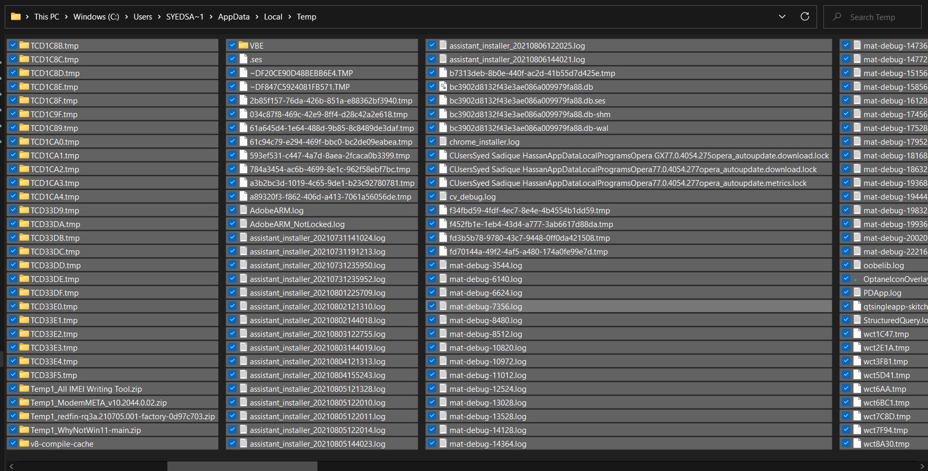Expand the chevron after SYEDSA~1 in path
The image size is (928, 471).
[211, 17]
